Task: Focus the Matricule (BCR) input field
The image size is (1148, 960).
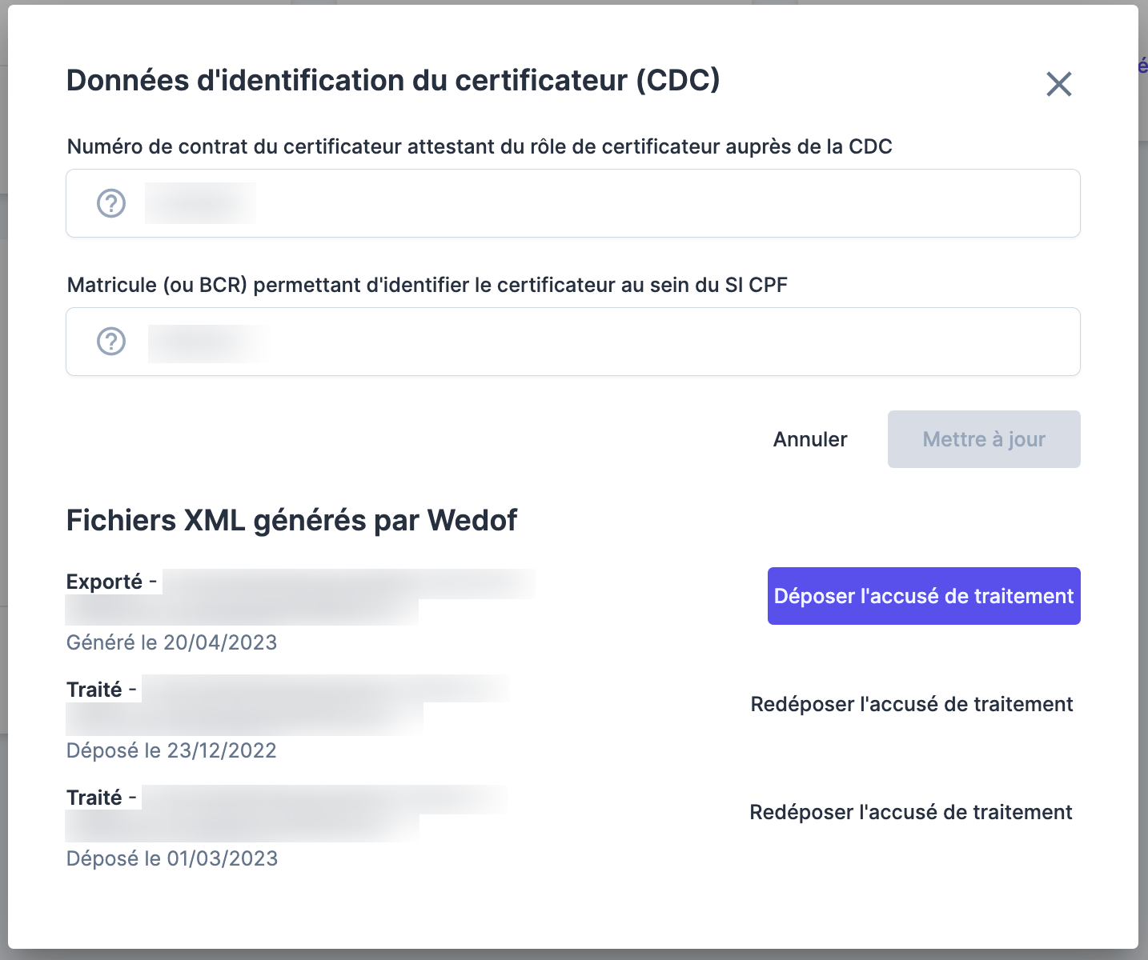Action: 608,342
